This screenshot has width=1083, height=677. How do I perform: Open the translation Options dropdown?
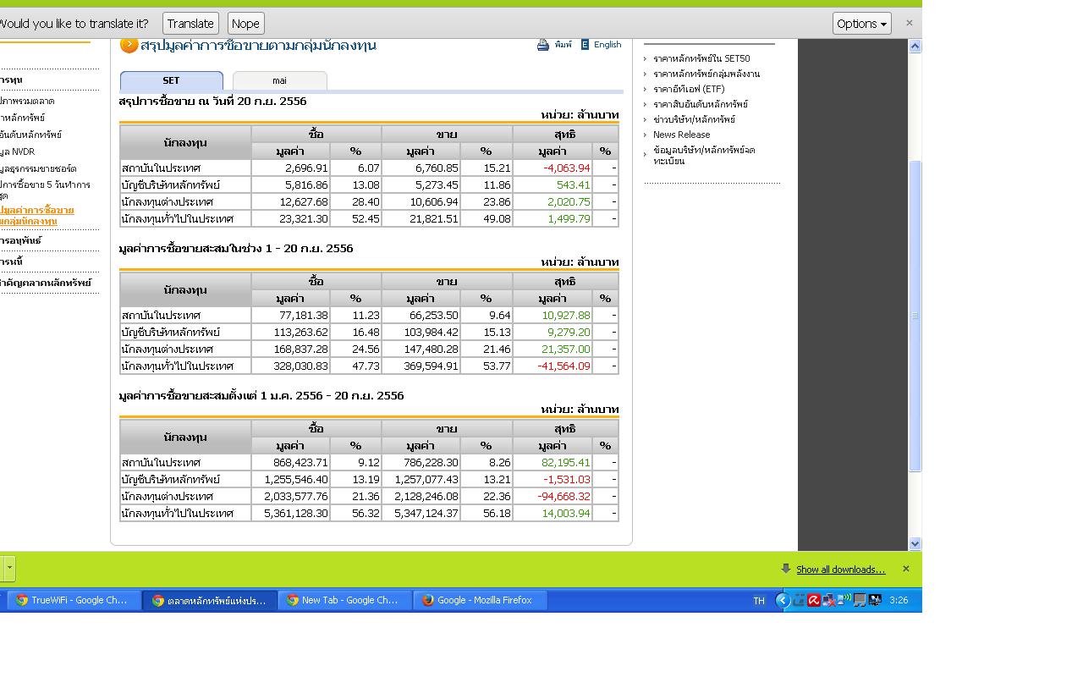861,24
